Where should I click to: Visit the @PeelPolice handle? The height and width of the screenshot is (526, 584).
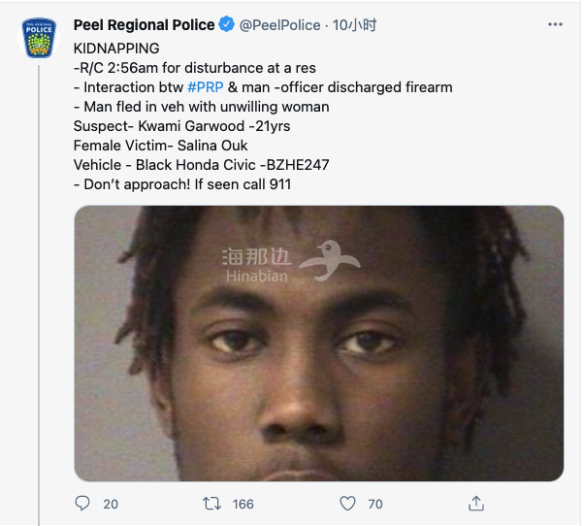279,25
